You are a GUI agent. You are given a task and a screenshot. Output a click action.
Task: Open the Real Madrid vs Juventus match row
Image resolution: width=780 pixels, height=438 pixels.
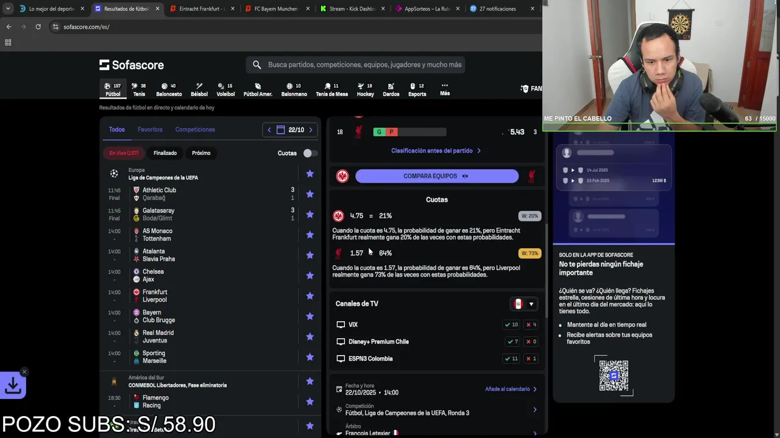(210, 336)
